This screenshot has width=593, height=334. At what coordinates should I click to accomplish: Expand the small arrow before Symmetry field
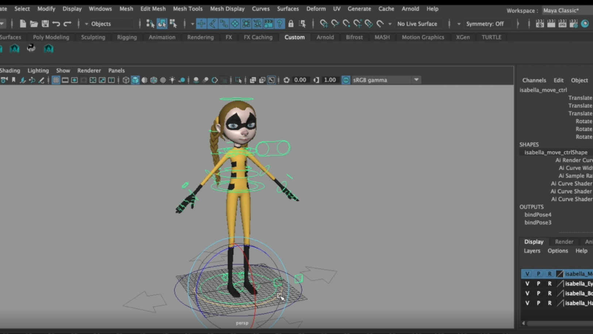click(459, 24)
